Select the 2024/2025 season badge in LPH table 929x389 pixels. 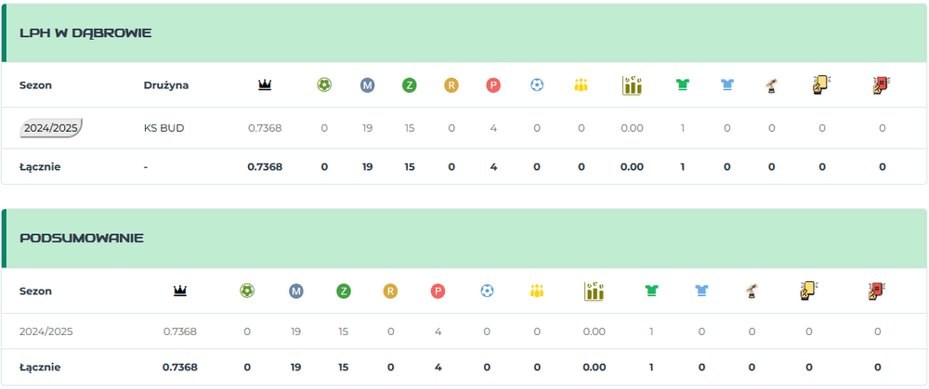51,128
